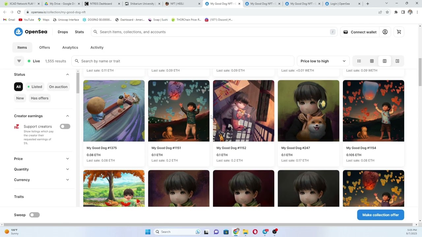Open the Drops menu
The height and width of the screenshot is (237, 422).
(x=63, y=32)
